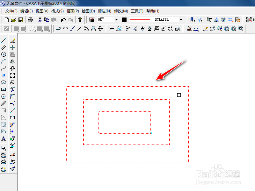
Task: Click the zoom window magnifier icon
Action: point(227,29)
